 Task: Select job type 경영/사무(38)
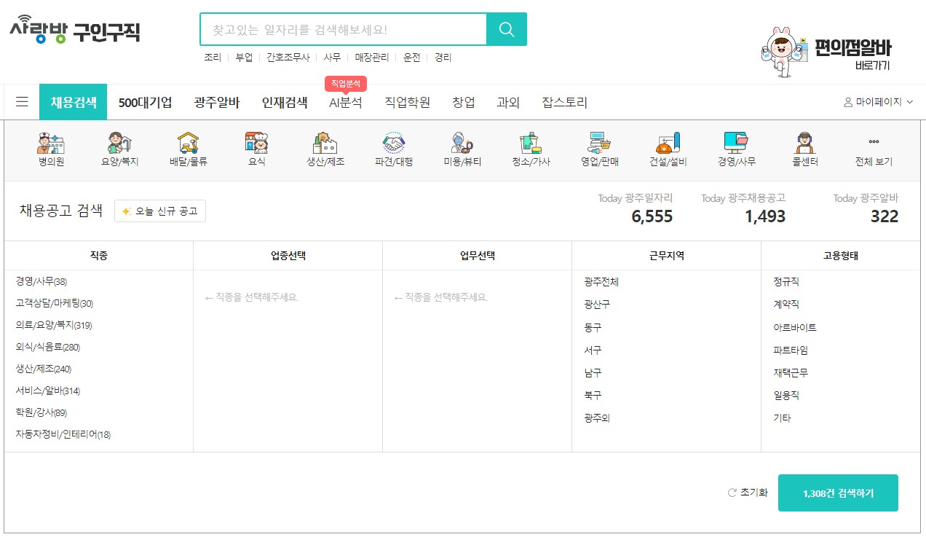point(41,282)
